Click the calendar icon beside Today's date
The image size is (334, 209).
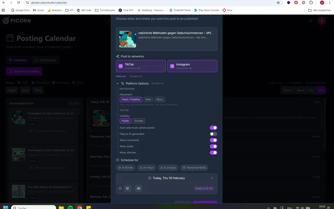(149, 178)
